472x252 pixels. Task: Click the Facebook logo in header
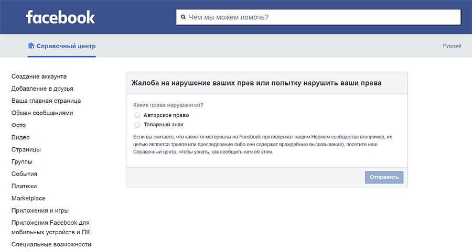coord(60,17)
